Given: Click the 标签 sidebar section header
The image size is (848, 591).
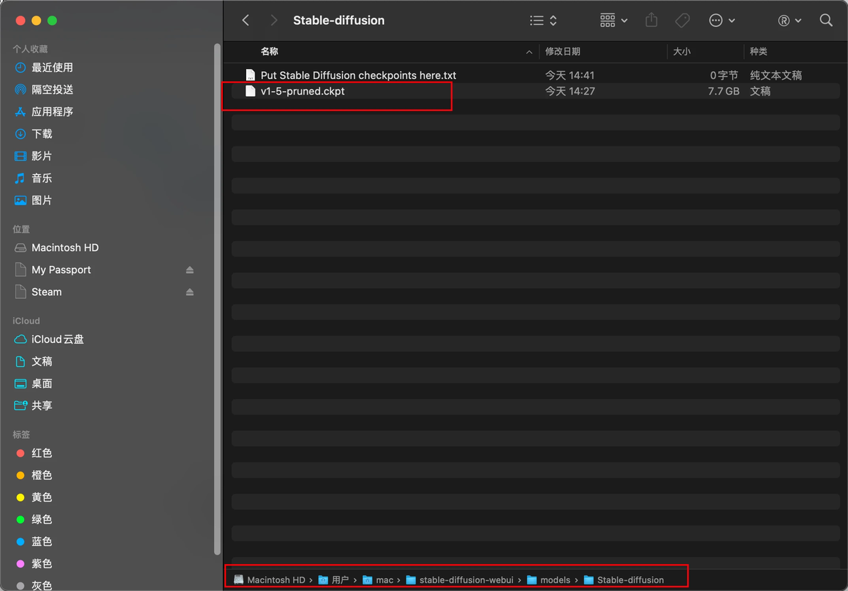Looking at the screenshot, I should [21, 435].
